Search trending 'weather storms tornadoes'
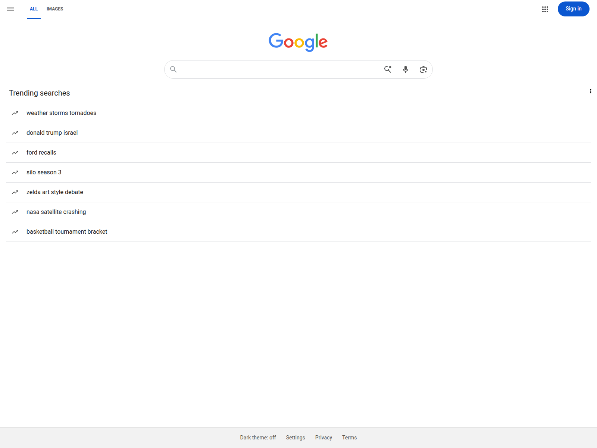597x448 pixels. [298, 113]
